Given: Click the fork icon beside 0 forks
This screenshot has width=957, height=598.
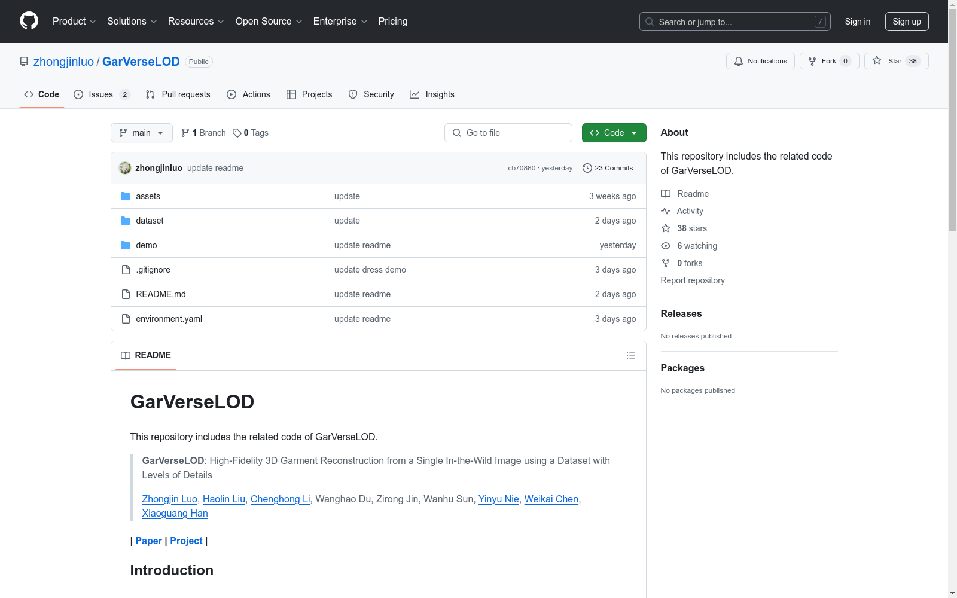Looking at the screenshot, I should coord(666,263).
